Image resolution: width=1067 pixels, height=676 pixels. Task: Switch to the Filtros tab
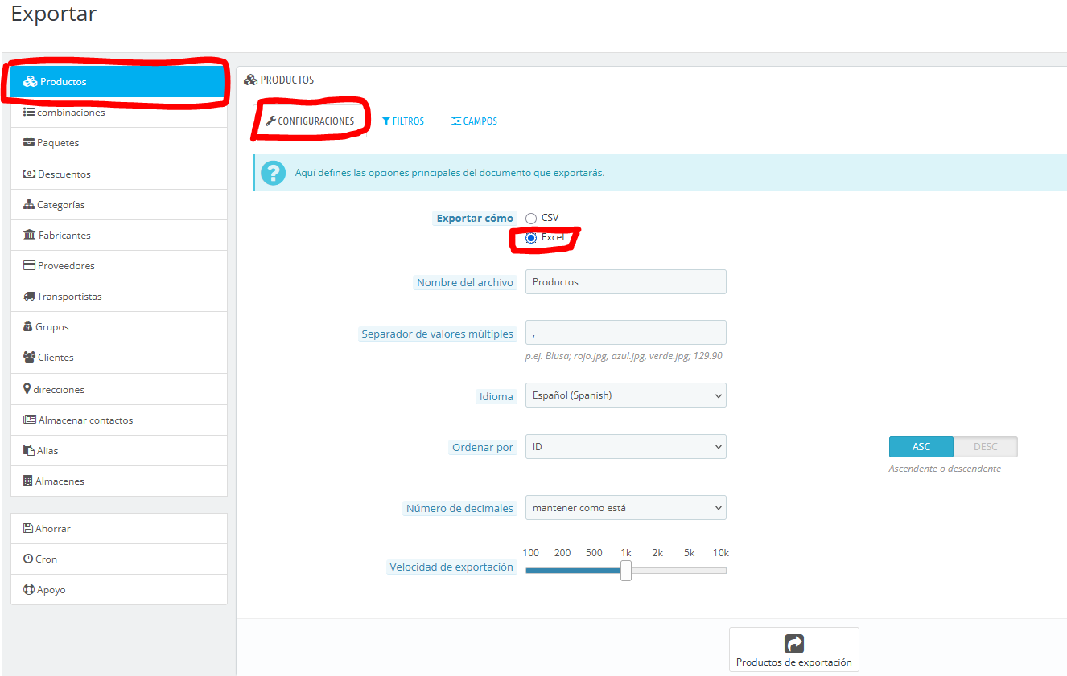(x=403, y=121)
